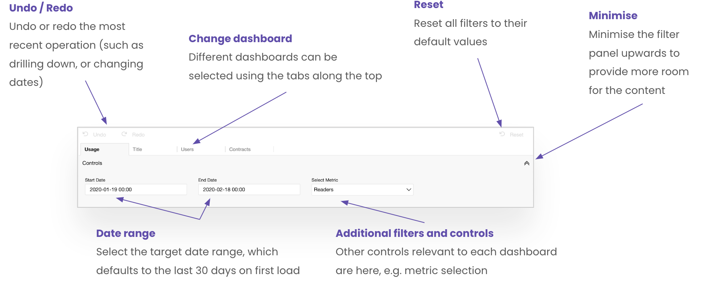Viewport: 710px width, 299px height.
Task: Click the Reset circular arrow icon
Action: click(x=502, y=134)
